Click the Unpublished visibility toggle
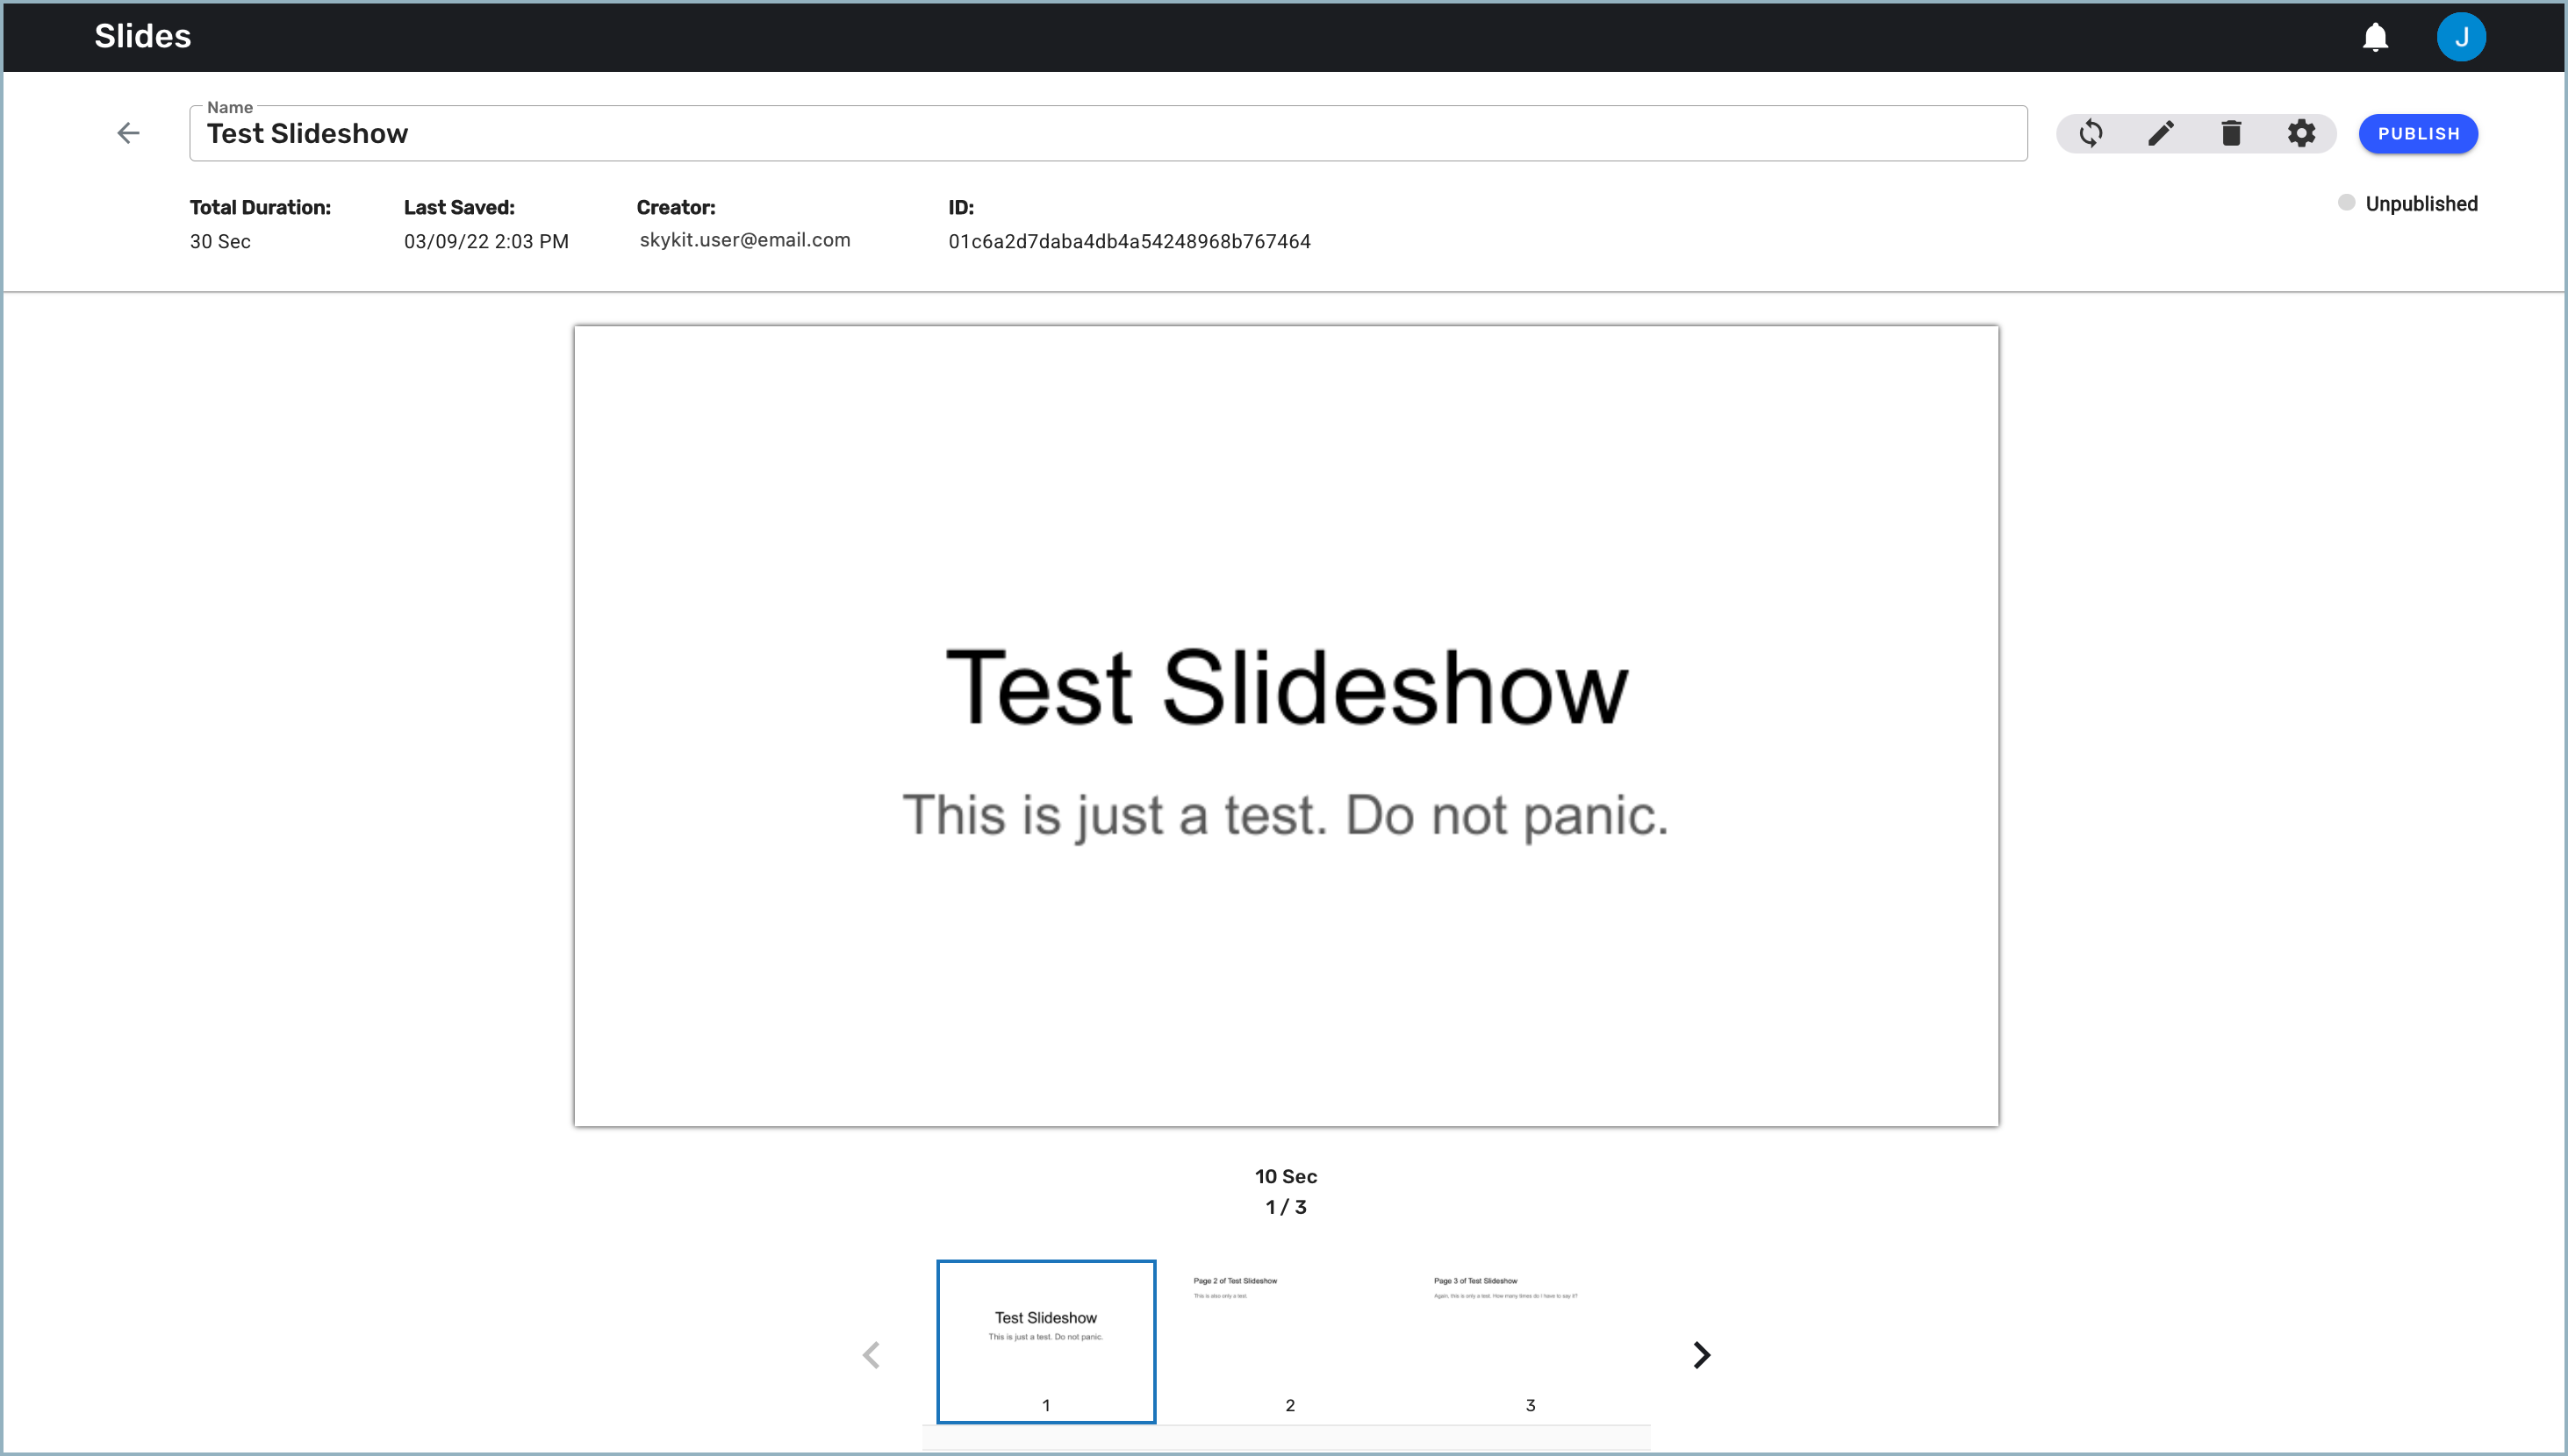Viewport: 2568px width, 1456px height. 2346,203
